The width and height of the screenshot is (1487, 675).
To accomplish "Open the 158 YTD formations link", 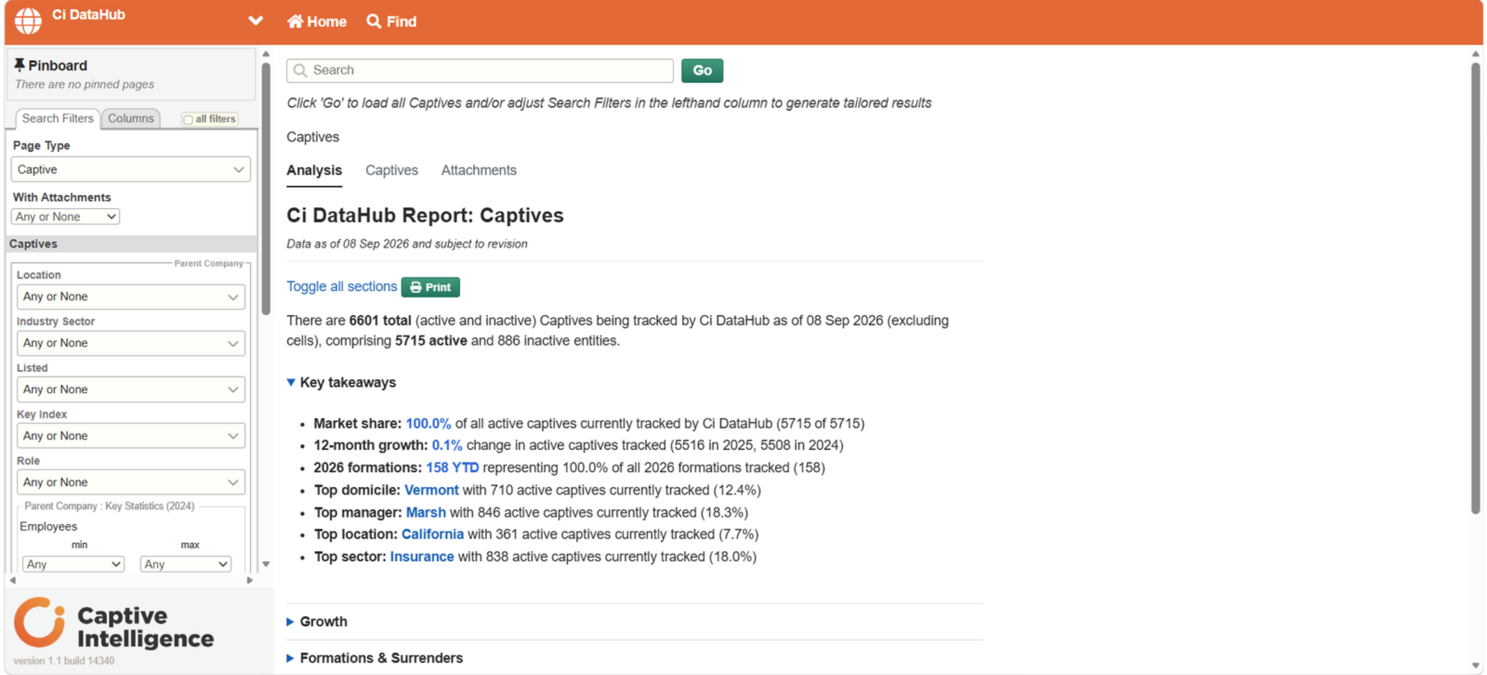I will [x=452, y=468].
